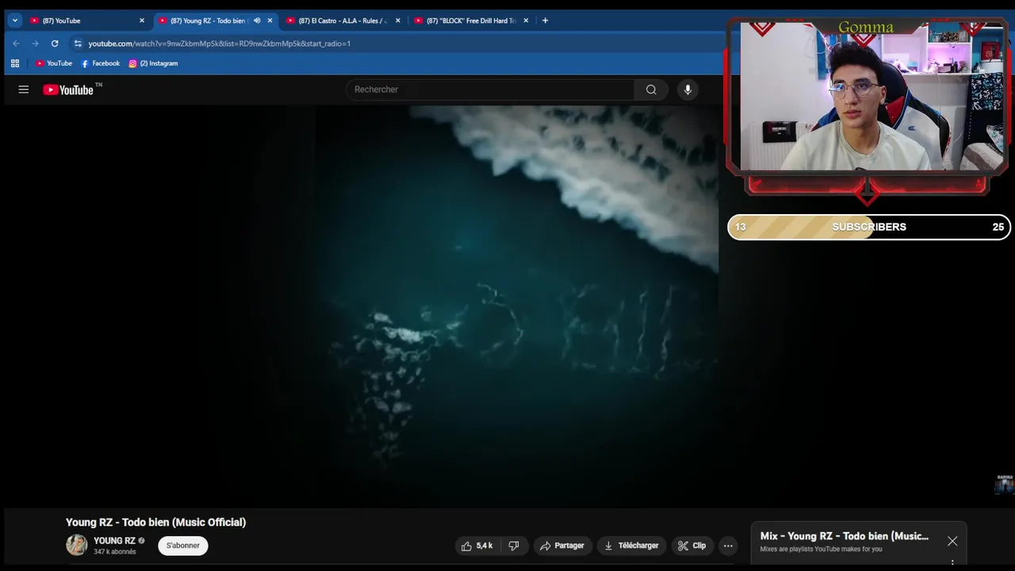The height and width of the screenshot is (571, 1015).
Task: Go back with the browser back arrow
Action: 16,44
